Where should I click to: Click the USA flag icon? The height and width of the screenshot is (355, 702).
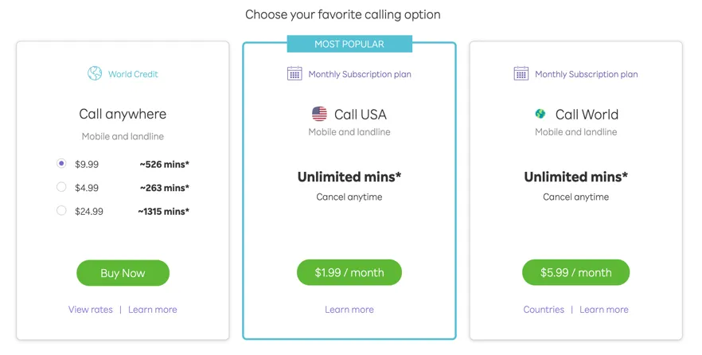tap(319, 114)
